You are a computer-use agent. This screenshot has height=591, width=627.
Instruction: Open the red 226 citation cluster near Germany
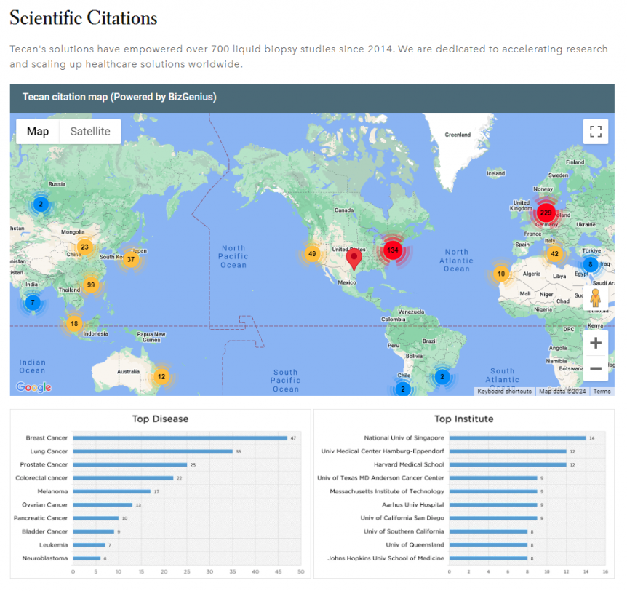pos(546,213)
